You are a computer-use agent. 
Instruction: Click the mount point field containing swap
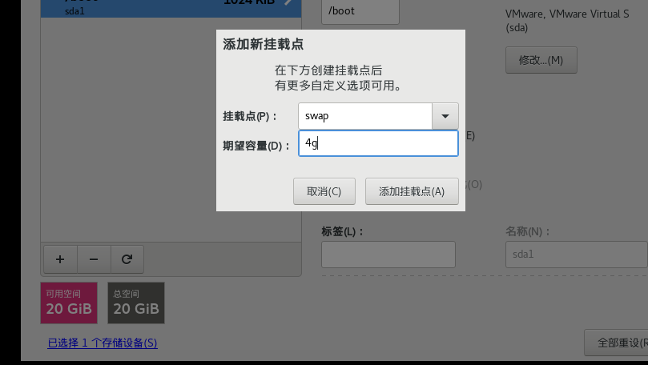pos(365,116)
